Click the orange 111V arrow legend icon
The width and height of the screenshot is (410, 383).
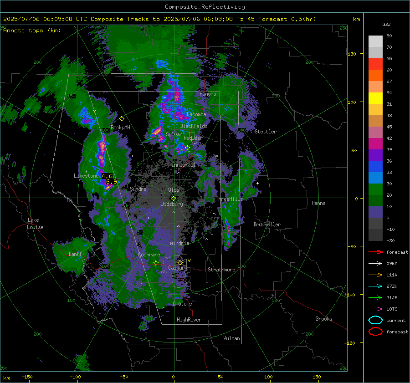pos(375,275)
